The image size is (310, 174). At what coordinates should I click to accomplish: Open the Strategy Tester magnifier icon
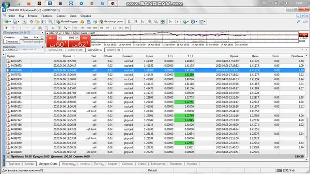click(50, 21)
